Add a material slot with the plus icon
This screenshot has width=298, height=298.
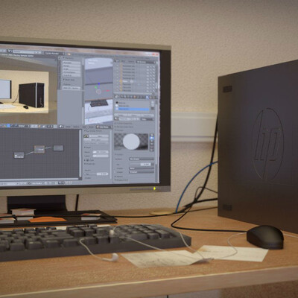click(x=153, y=102)
